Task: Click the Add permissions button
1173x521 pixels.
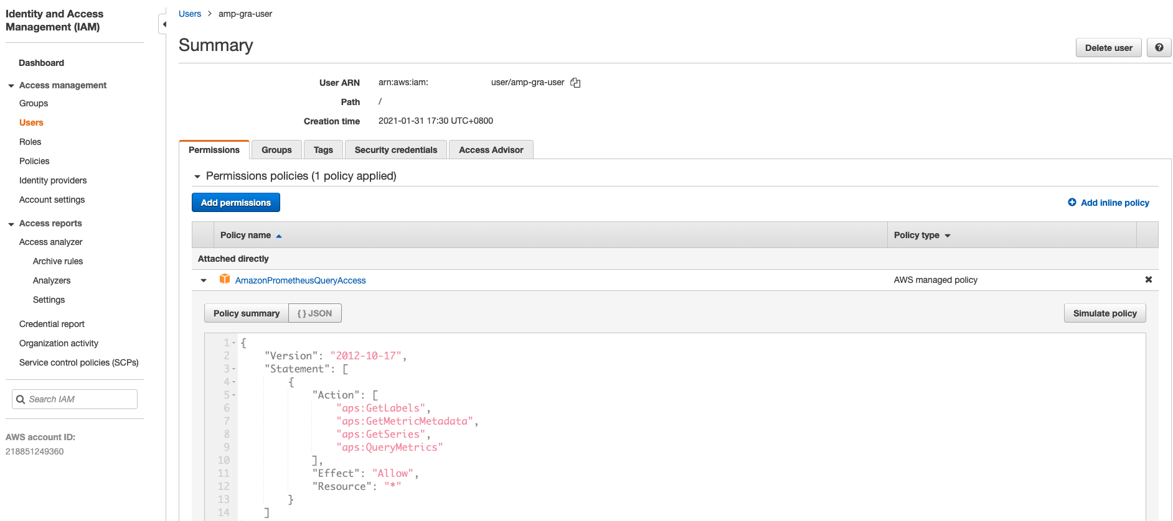Action: point(236,203)
